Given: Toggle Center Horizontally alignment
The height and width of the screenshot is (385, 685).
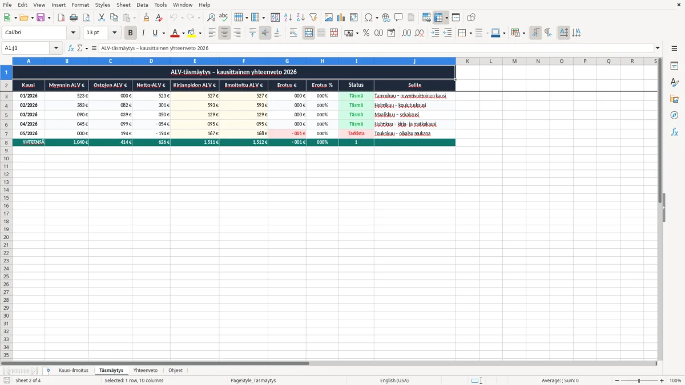Looking at the screenshot, I should (224, 33).
